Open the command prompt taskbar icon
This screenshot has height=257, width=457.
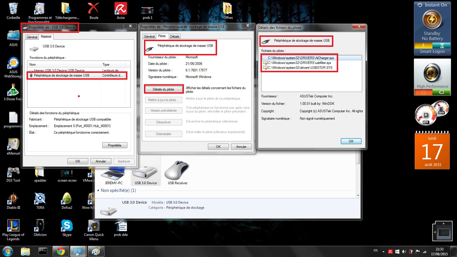[43, 252]
